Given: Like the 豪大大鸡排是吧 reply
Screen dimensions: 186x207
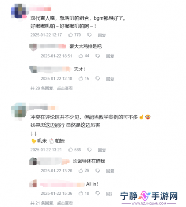Looking at the screenshot, I should 81,56.
